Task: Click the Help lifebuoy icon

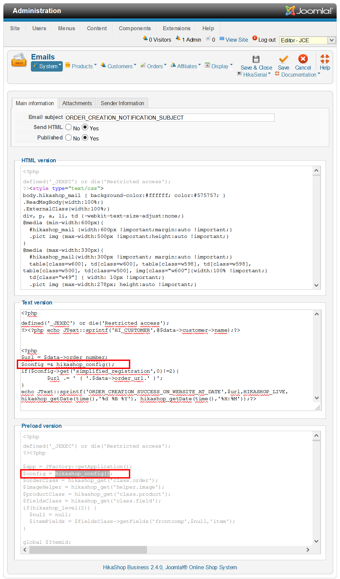Action: (x=325, y=59)
